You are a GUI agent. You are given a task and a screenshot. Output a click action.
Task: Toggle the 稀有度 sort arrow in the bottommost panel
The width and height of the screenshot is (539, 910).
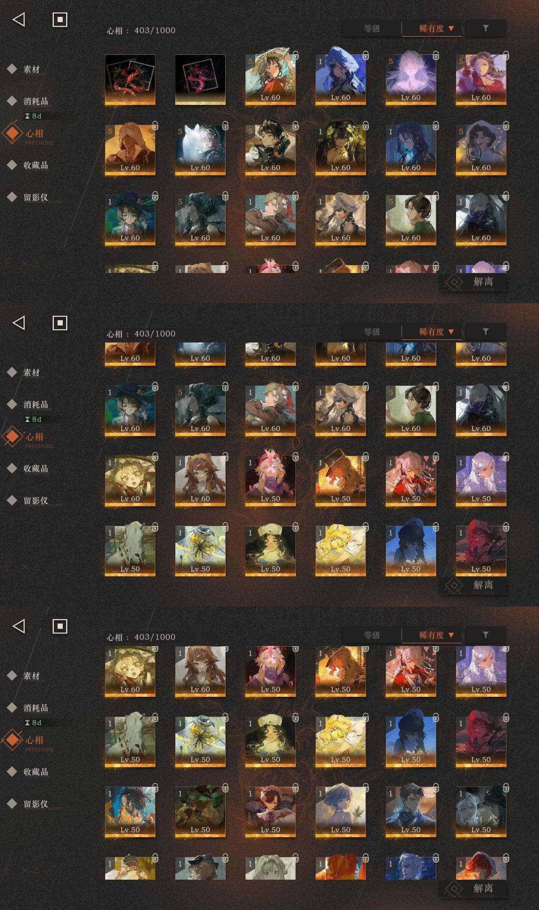451,635
